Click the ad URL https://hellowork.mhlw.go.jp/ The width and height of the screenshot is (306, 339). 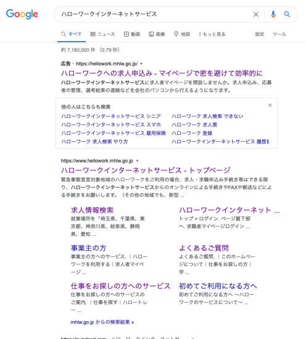click(107, 63)
